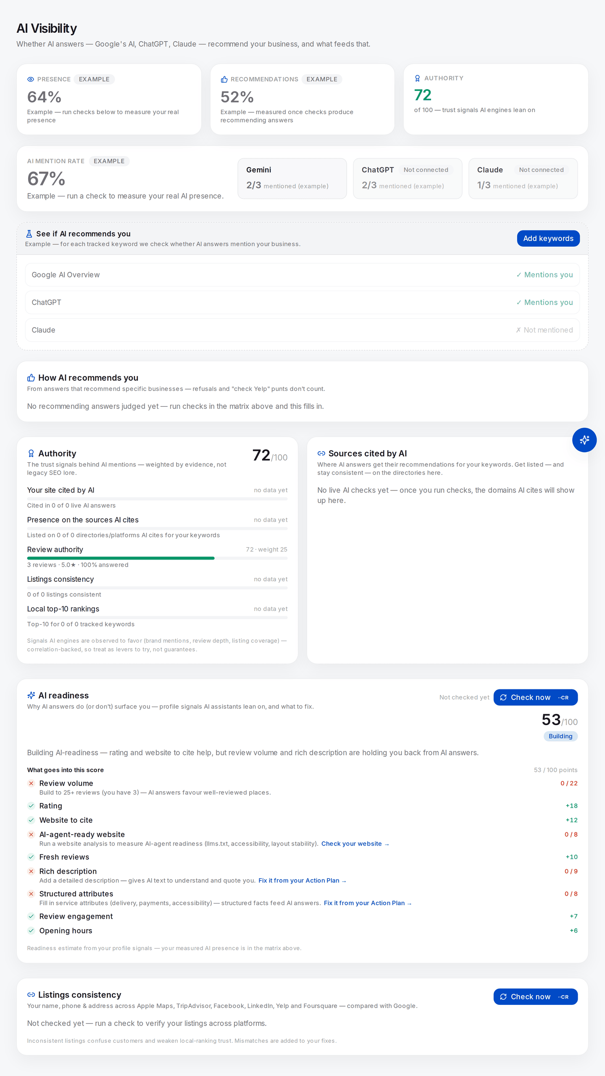Click the thumbs-up icon by How AI recommends you
Screen dimensions: 605x1076
coord(31,378)
